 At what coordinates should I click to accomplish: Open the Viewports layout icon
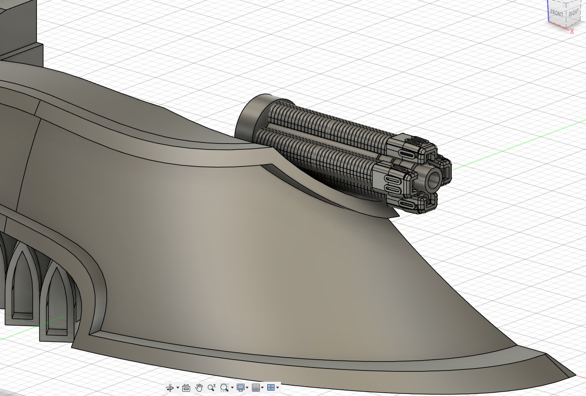click(271, 388)
